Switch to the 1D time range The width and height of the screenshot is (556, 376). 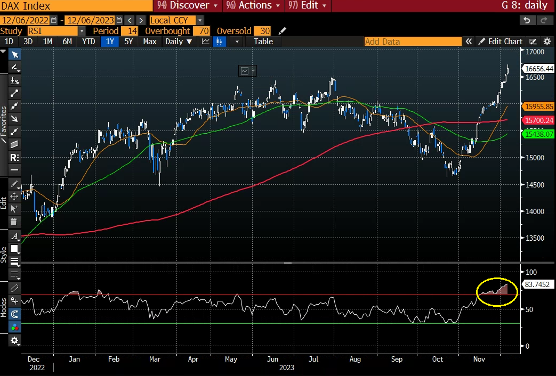point(9,42)
